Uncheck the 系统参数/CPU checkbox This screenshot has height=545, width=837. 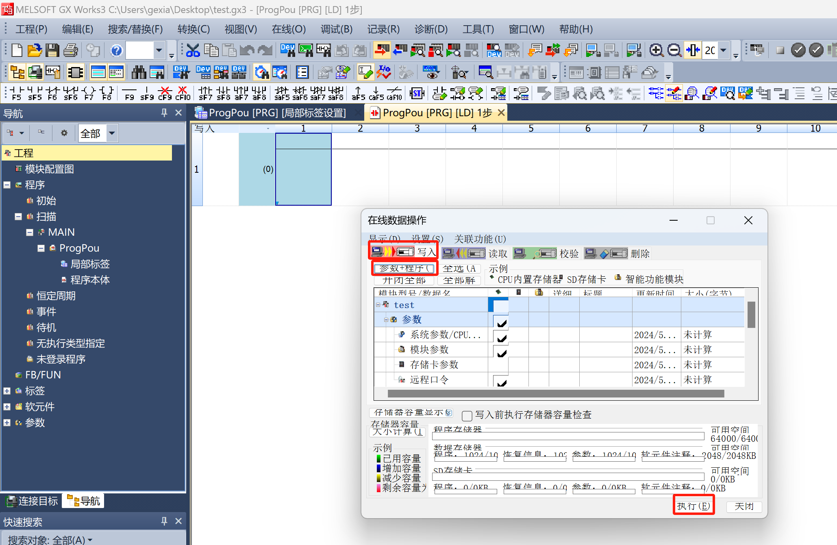pyautogui.click(x=501, y=337)
